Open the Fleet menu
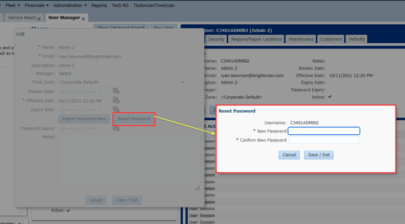This screenshot has width=405, height=224. click(x=12, y=5)
